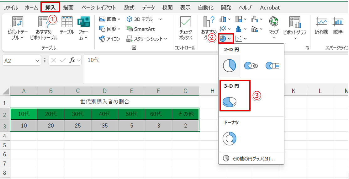The width and height of the screenshot is (349, 179).
Task: Switch to the Insert tab
Action: tap(50, 7)
